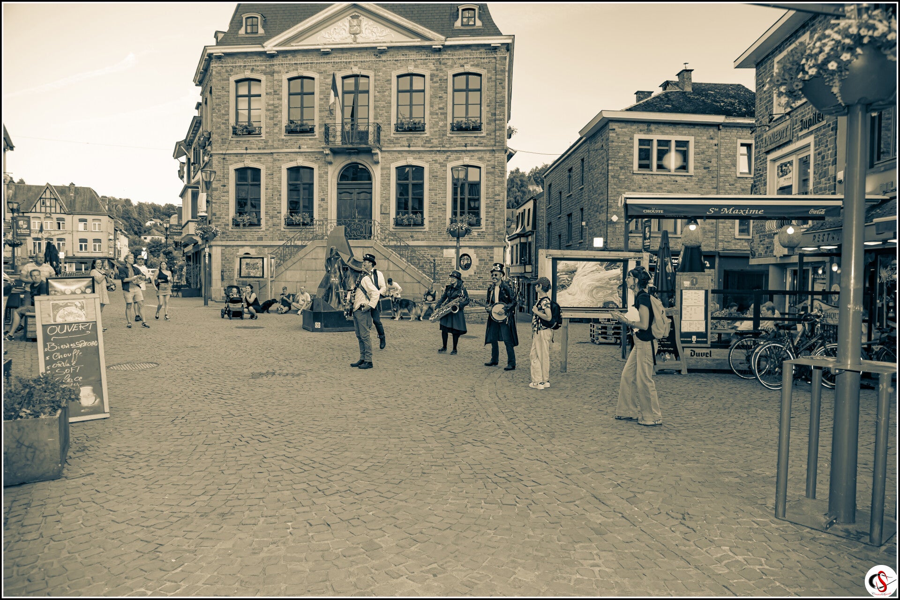The height and width of the screenshot is (600, 900).
Task: Click the bronze statue in the square
Action: [334, 274]
